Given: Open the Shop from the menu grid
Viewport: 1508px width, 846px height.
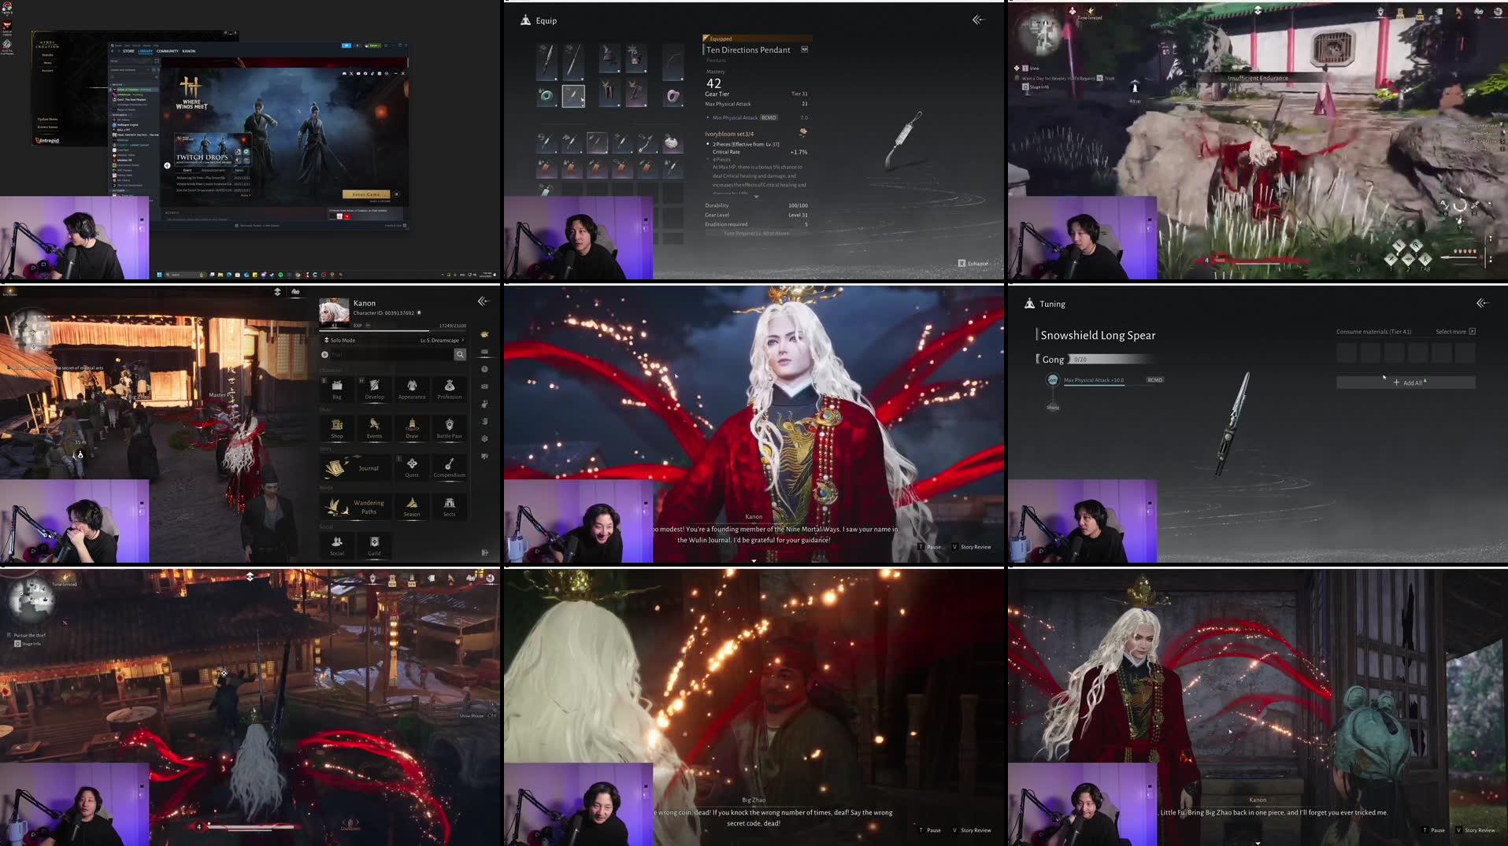Looking at the screenshot, I should click(336, 429).
